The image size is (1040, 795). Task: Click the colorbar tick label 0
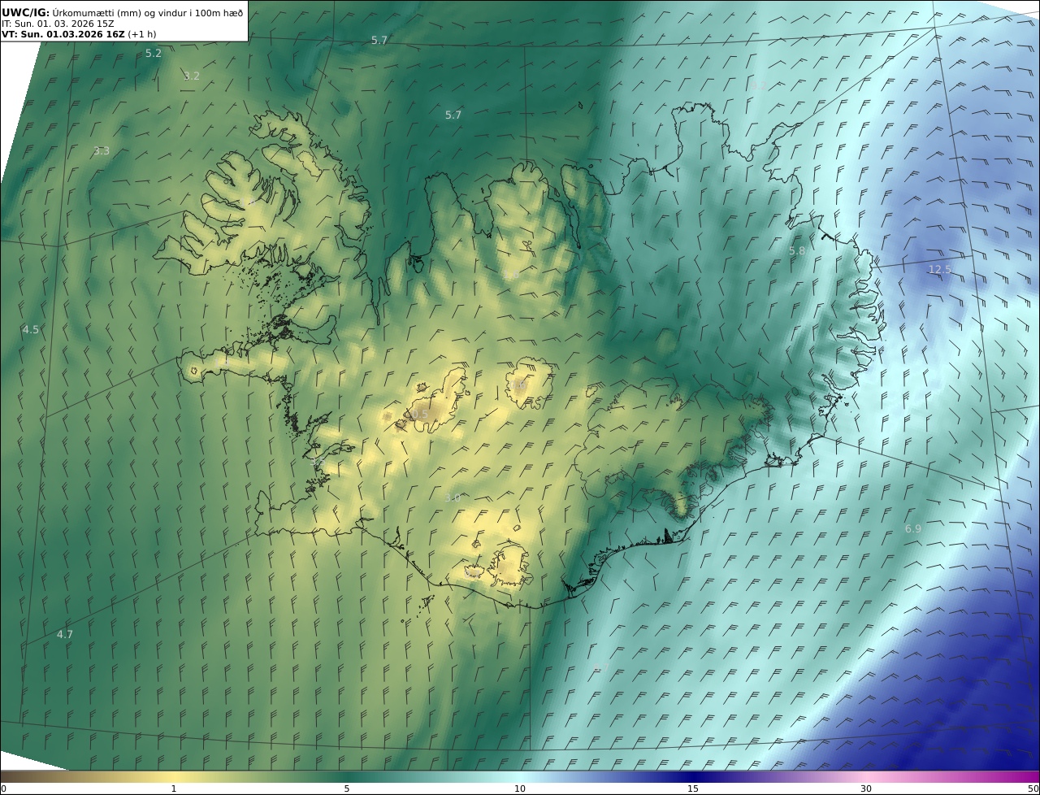pyautogui.click(x=3, y=788)
